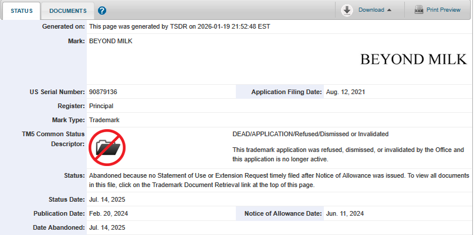474x235 pixels.
Task: Click the download arrow icon
Action: (347, 10)
